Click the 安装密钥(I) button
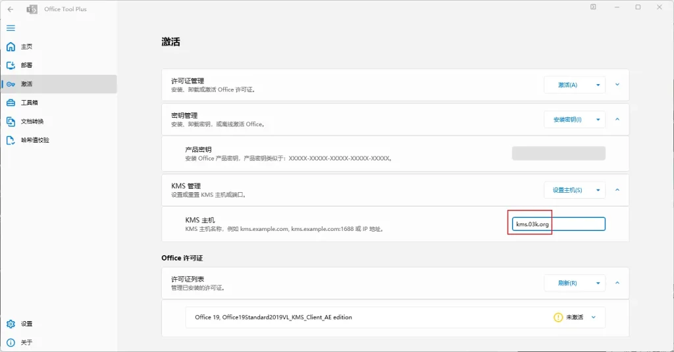 pos(567,120)
